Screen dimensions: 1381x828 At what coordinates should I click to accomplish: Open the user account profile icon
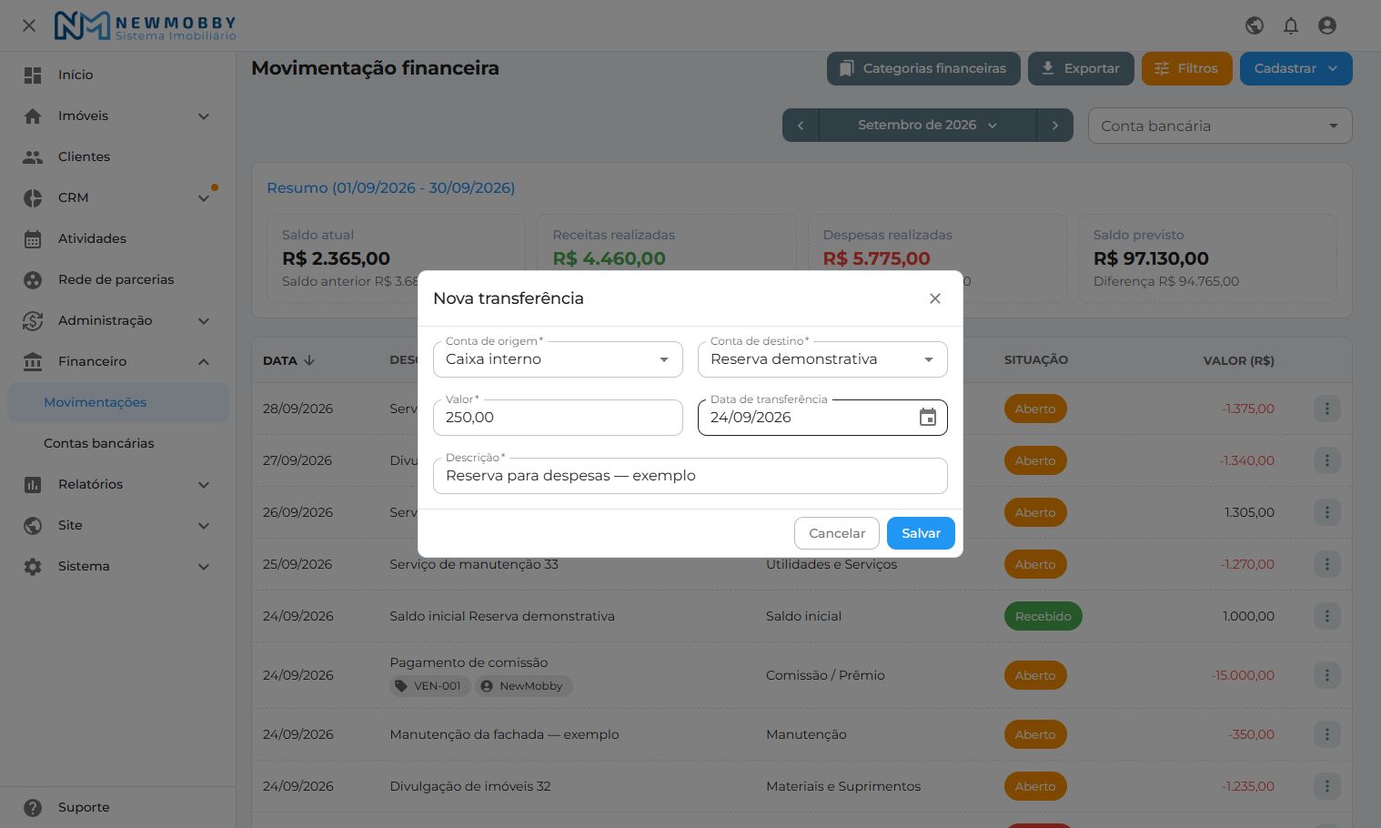1326,25
